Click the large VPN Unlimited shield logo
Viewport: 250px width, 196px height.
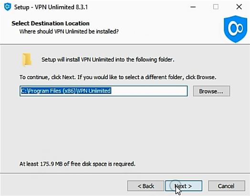235,29
